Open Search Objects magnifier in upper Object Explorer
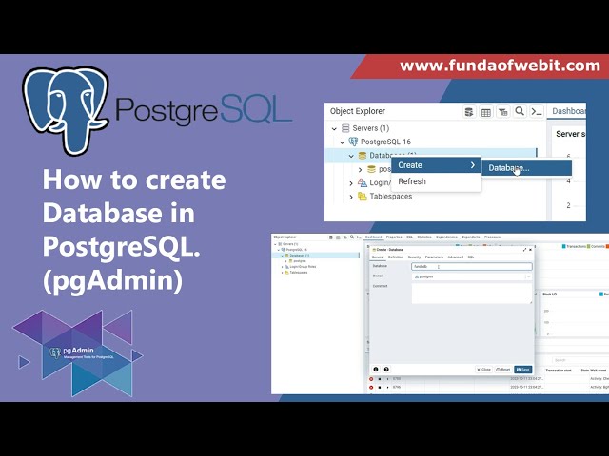This screenshot has height=456, width=609. click(x=520, y=112)
